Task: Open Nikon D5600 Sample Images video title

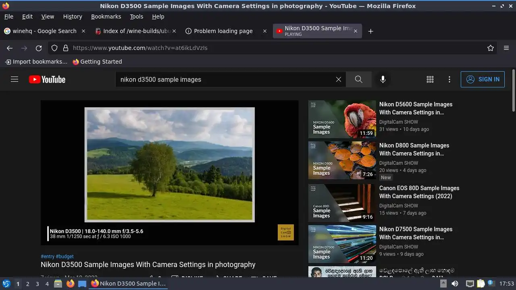Action: [x=416, y=108]
